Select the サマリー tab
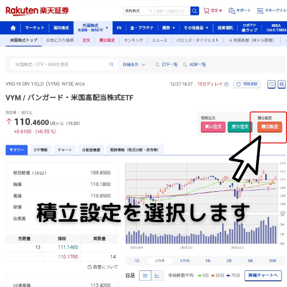Image resolution: width=287 pixels, height=287 pixels. [x=17, y=150]
